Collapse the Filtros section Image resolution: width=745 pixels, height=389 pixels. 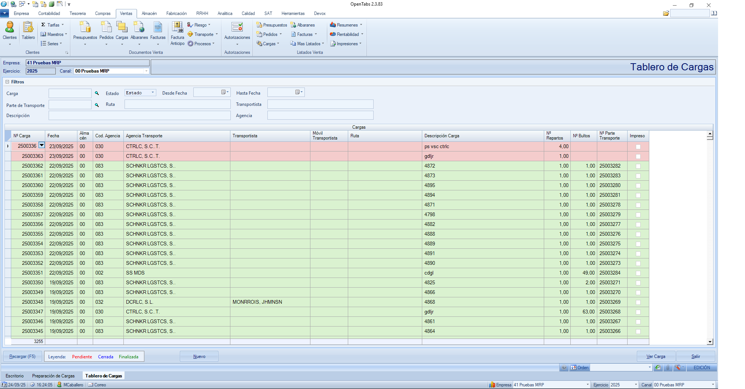[x=7, y=82]
